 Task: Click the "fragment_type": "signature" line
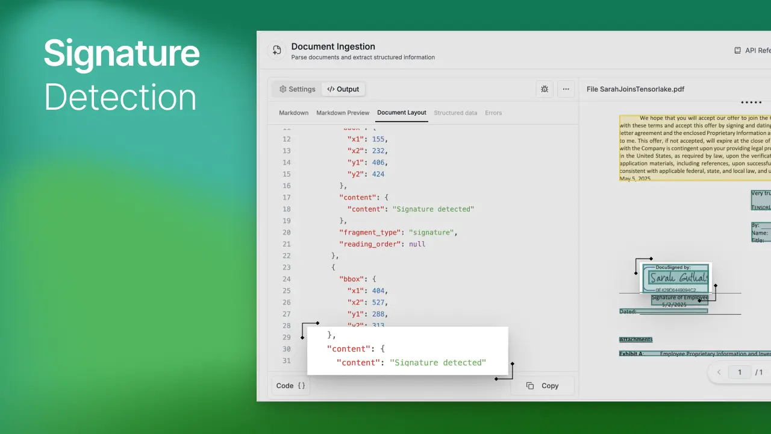399,233
